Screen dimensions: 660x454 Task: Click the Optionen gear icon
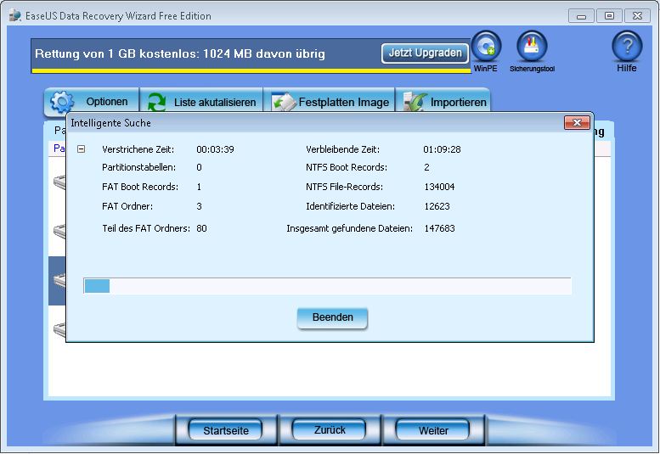pyautogui.click(x=62, y=102)
